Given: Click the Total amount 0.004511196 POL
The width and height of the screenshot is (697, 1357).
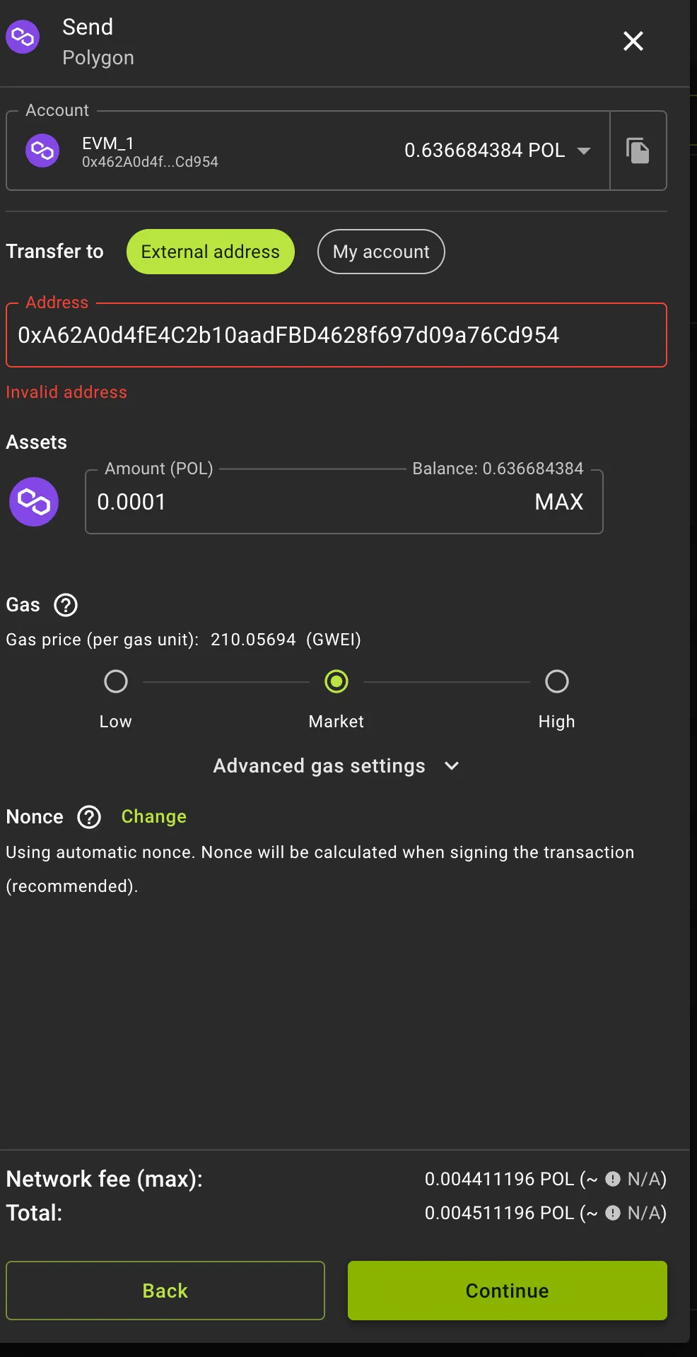Looking at the screenshot, I should (x=499, y=1213).
